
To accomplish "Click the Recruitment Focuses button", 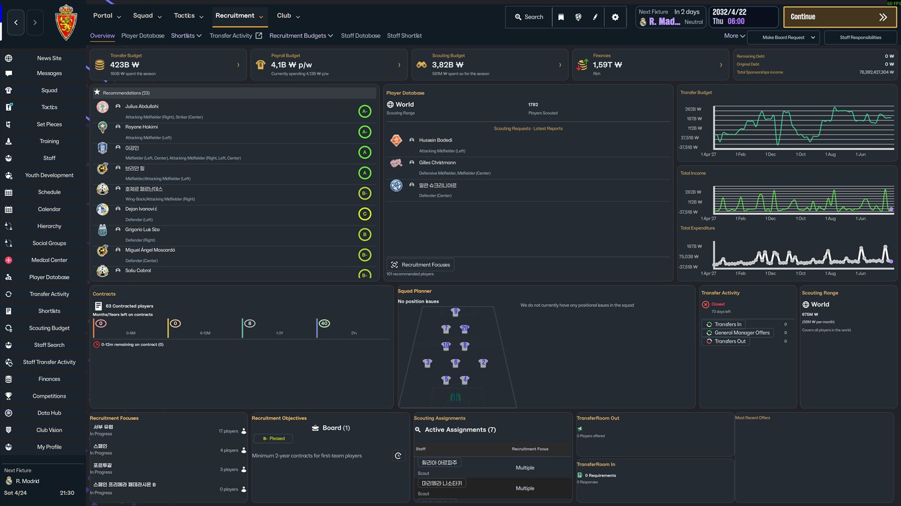I will pos(421,265).
